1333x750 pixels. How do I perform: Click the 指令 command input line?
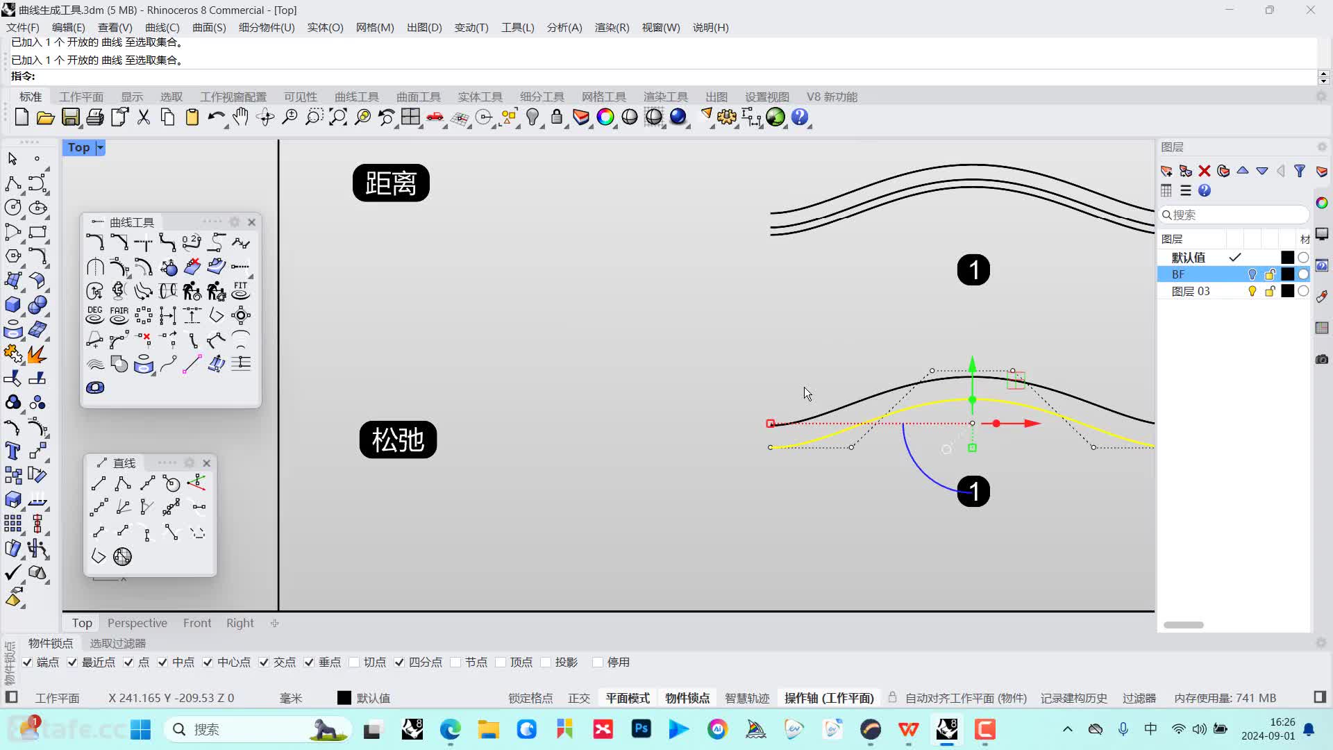pyautogui.click(x=663, y=76)
